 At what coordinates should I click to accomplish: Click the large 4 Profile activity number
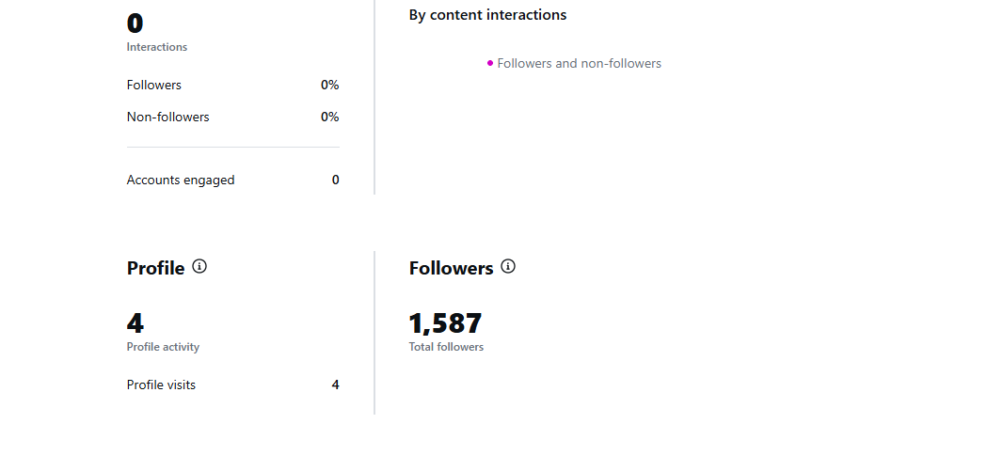click(x=135, y=323)
